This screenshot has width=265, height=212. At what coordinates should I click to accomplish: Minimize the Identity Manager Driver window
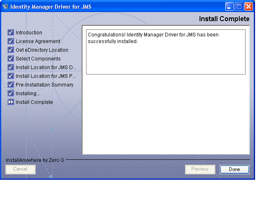[x=229, y=7]
